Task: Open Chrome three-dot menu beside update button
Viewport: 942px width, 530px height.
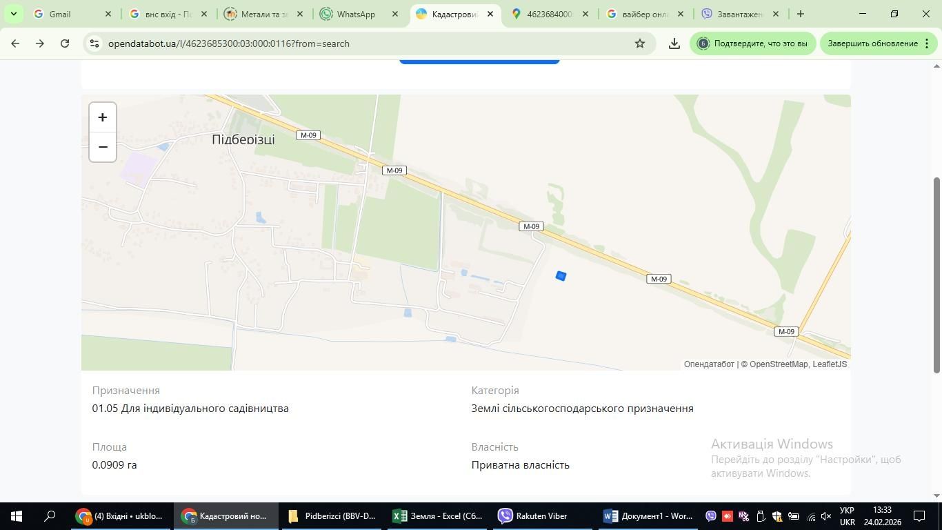Action: [x=927, y=43]
